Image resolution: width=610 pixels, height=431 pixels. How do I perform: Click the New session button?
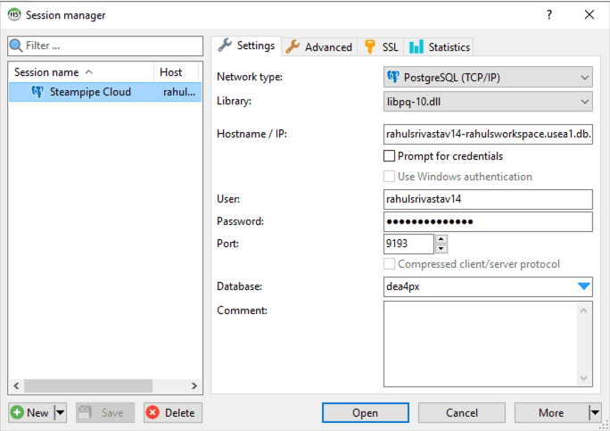pyautogui.click(x=31, y=412)
